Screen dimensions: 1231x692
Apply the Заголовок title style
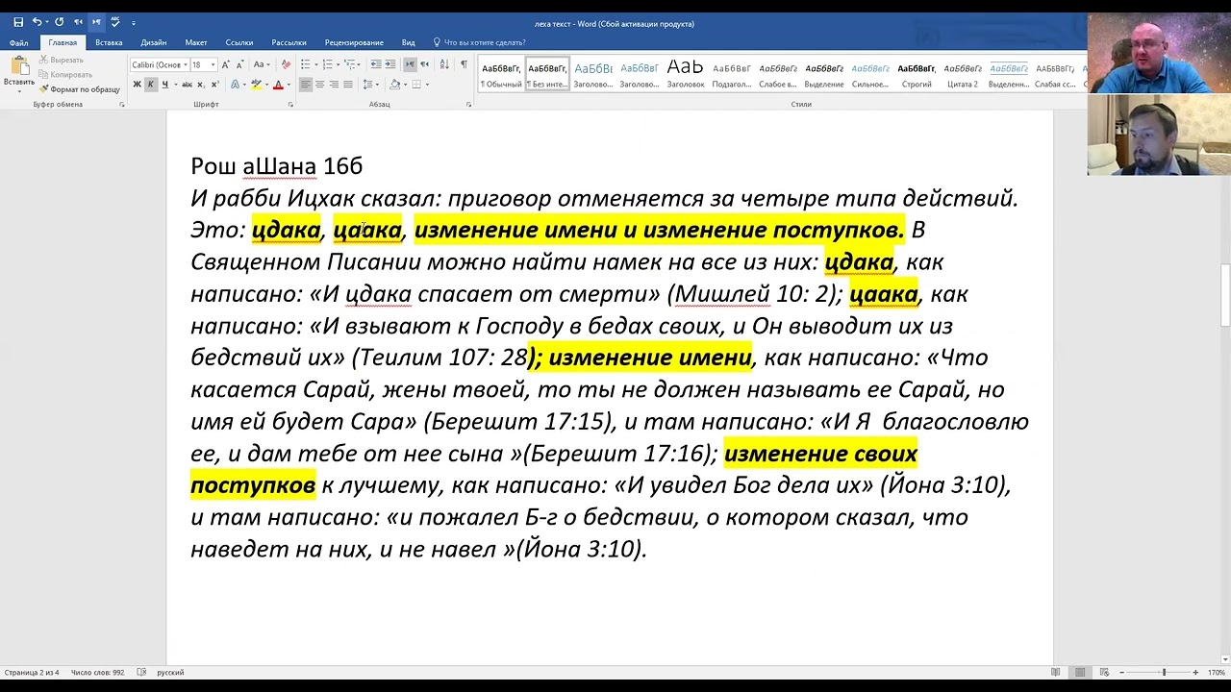[686, 74]
